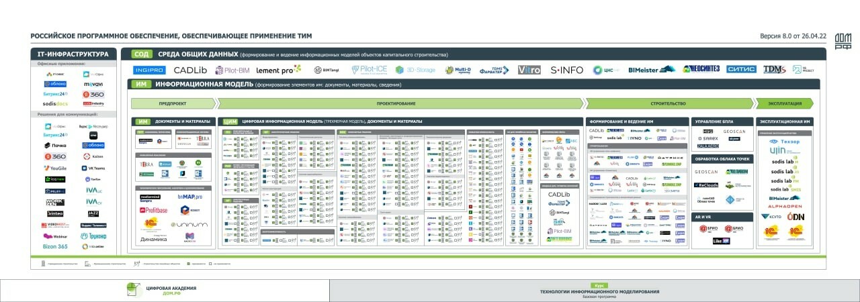Click the green ИМ badge beside Информационная модель
This screenshot has width=860, height=302.
pyautogui.click(x=141, y=85)
